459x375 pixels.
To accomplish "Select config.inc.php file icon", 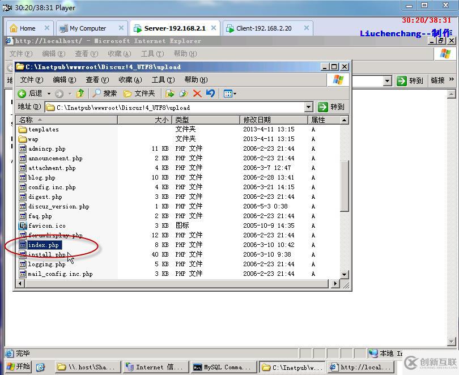I will (23, 187).
